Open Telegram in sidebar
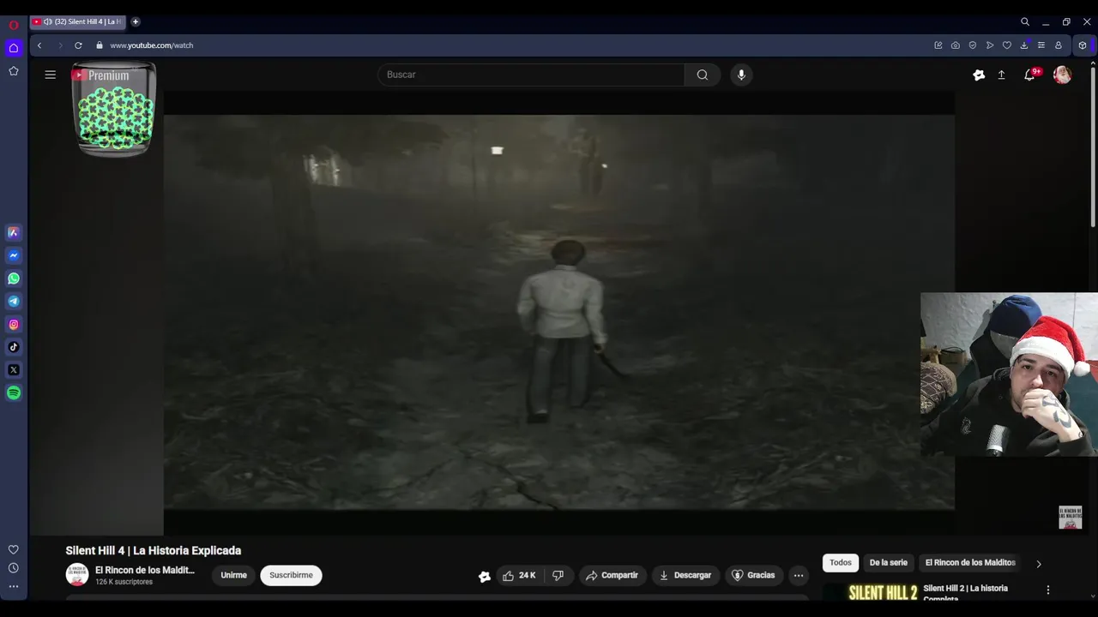Viewport: 1098px width, 617px height. pos(14,302)
